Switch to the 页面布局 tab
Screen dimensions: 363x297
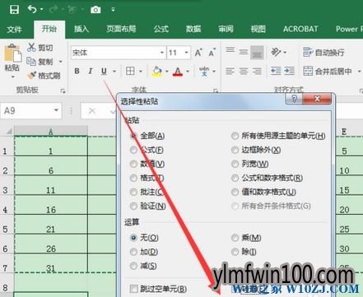pyautogui.click(x=121, y=29)
